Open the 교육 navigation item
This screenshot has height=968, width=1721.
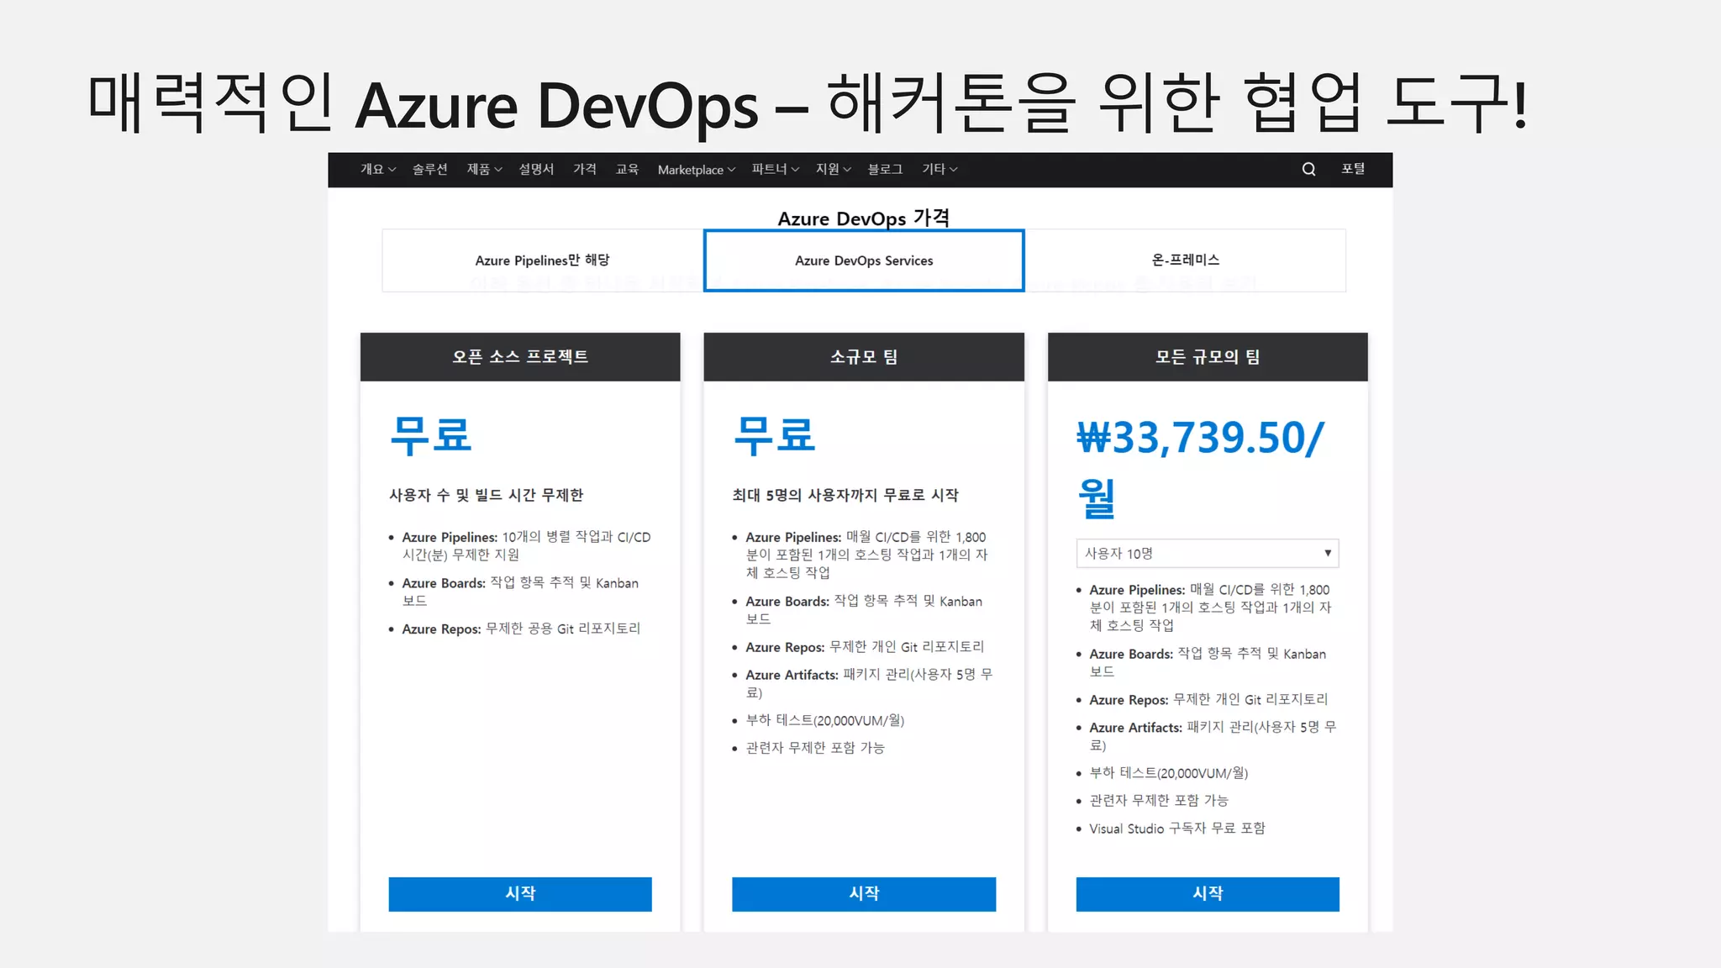point(627,169)
